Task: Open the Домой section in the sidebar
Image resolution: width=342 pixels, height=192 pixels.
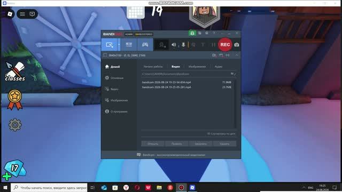Action: (112, 67)
